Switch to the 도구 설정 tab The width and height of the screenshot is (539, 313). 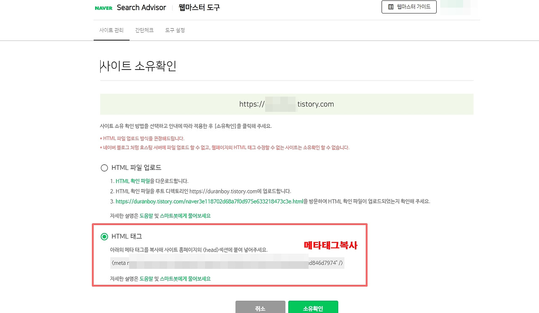[x=175, y=30]
